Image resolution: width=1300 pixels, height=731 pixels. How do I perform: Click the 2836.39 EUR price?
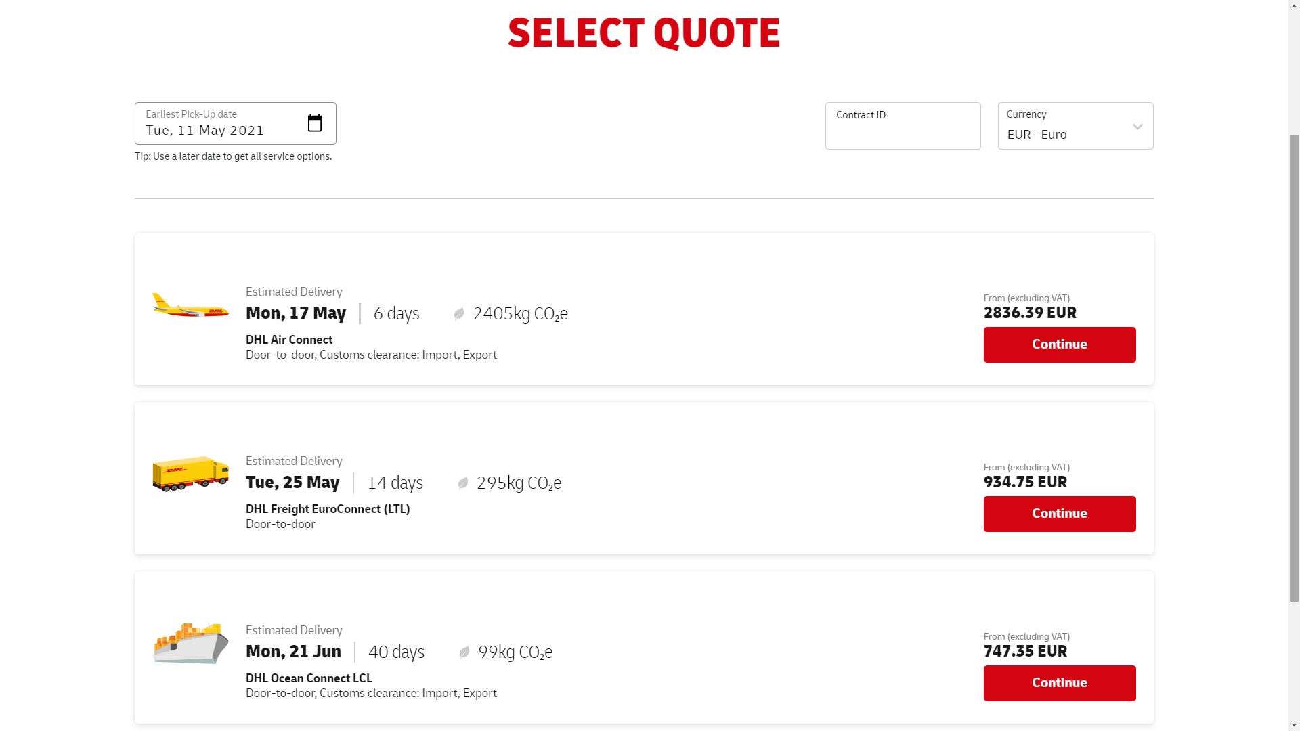coord(1030,313)
